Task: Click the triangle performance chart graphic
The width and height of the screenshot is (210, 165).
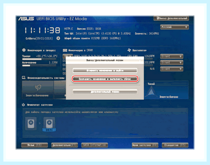Action: 151,91
